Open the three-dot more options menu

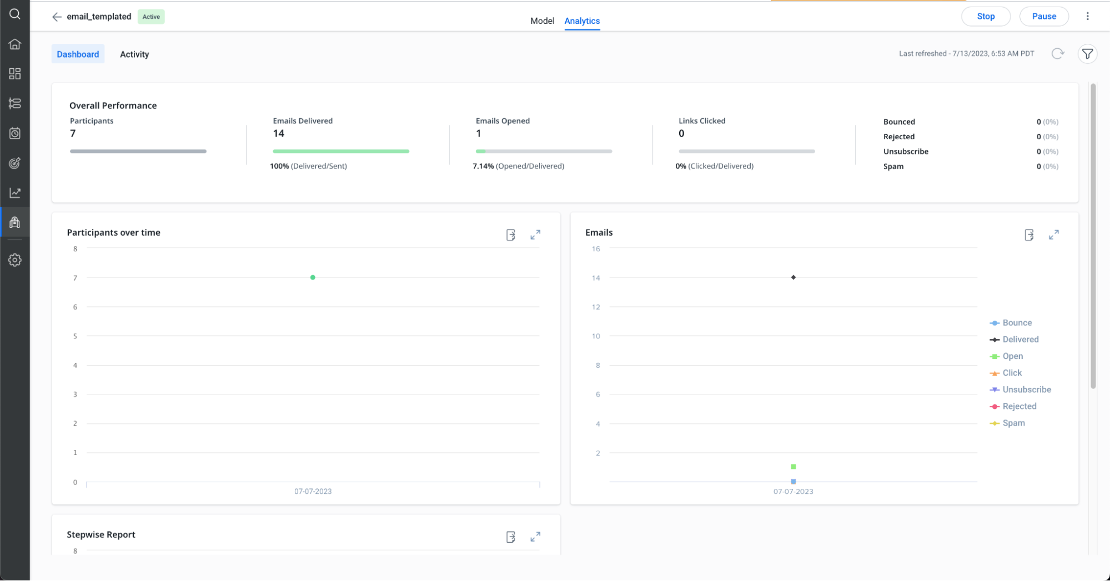tap(1087, 17)
